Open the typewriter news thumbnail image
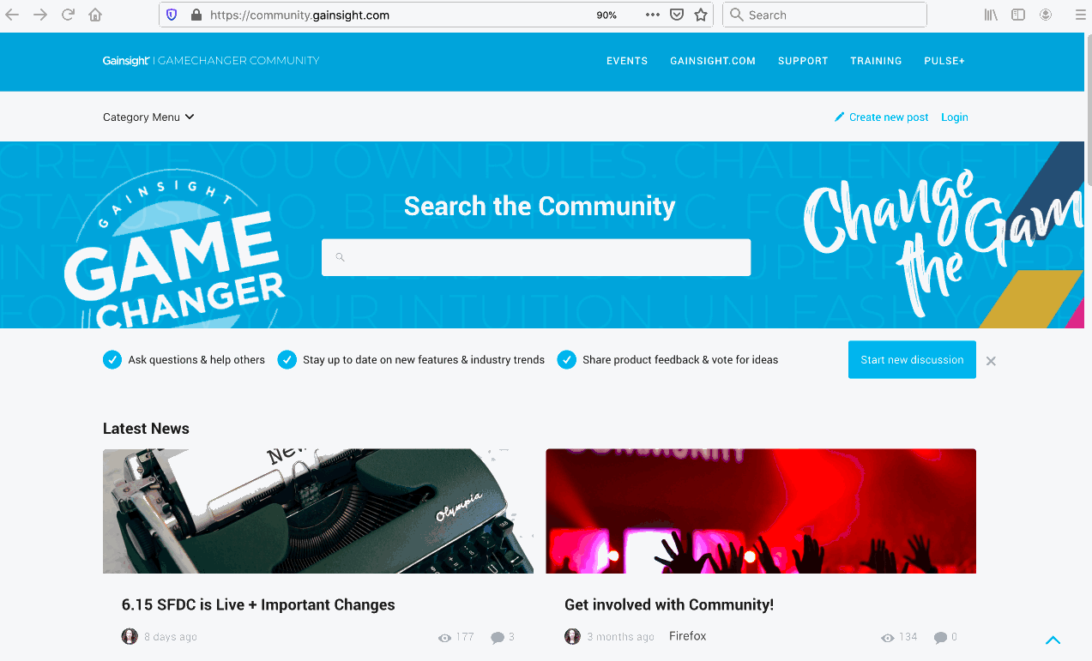Viewport: 1092px width, 661px height. coord(318,511)
